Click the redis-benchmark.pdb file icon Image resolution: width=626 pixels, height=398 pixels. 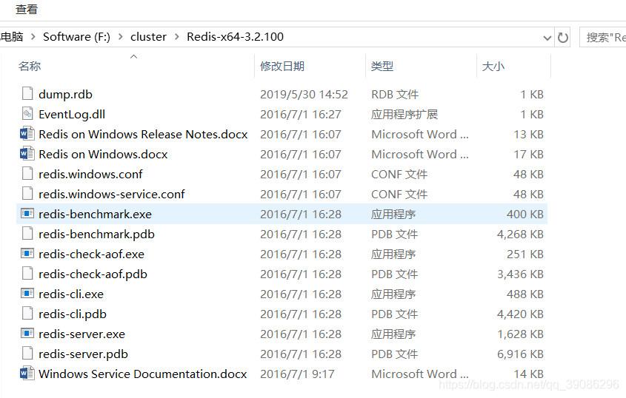coord(27,233)
